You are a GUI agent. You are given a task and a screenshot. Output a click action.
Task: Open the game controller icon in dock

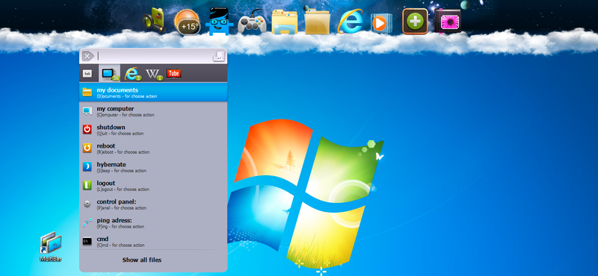tap(252, 22)
